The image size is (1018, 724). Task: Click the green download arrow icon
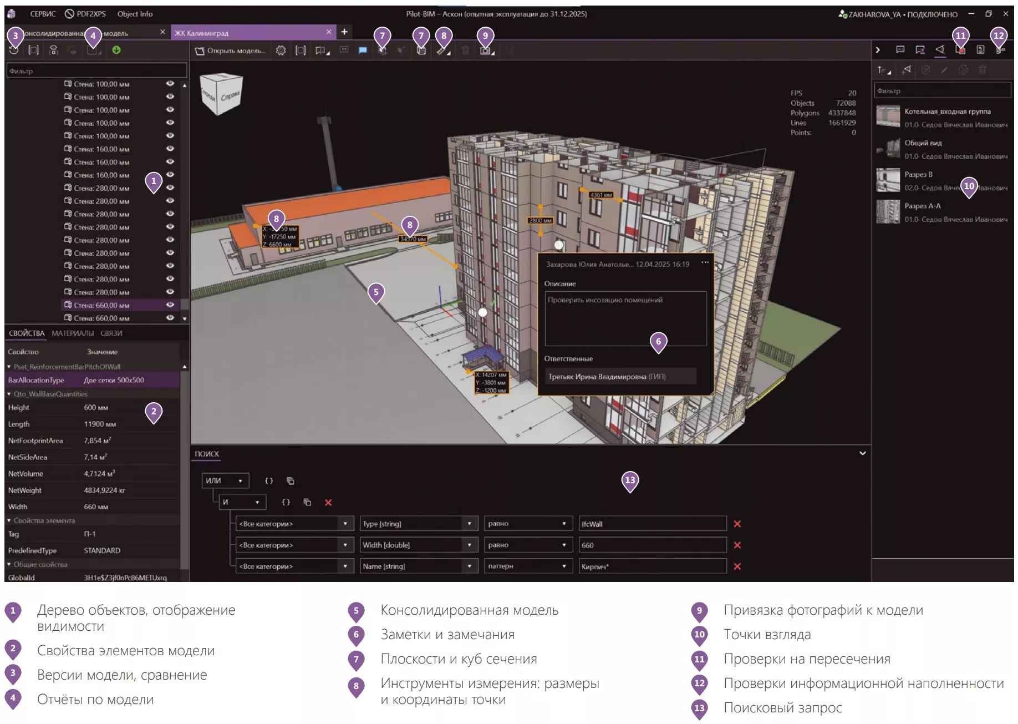click(x=116, y=50)
